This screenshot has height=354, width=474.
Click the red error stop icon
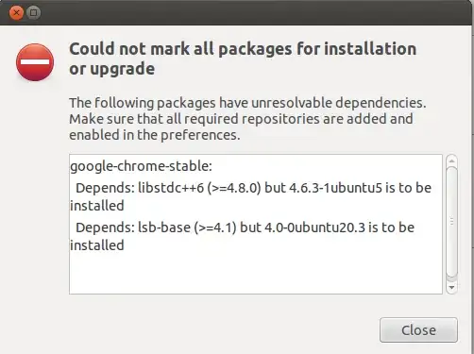35,62
